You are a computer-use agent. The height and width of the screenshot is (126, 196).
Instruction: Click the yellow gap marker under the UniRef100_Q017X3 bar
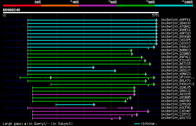point(112,119)
